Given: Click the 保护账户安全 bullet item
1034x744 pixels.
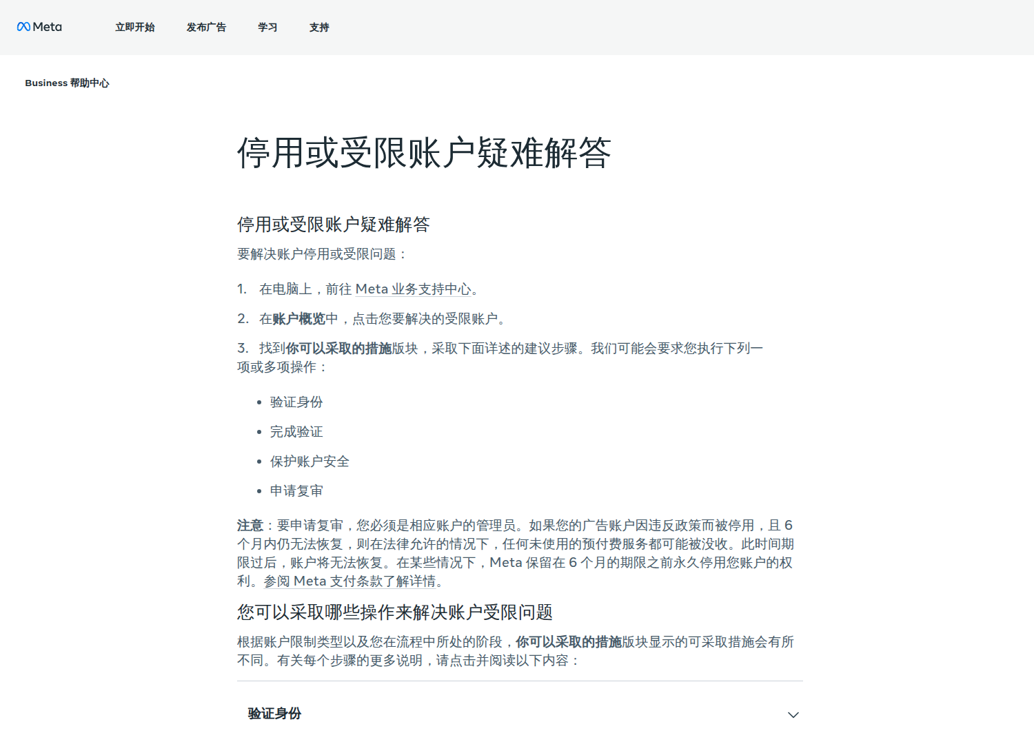Looking at the screenshot, I should point(310,462).
